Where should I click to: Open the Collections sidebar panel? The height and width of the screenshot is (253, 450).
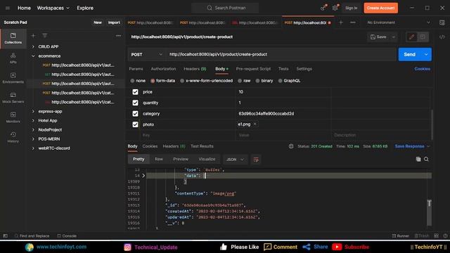pos(13,38)
